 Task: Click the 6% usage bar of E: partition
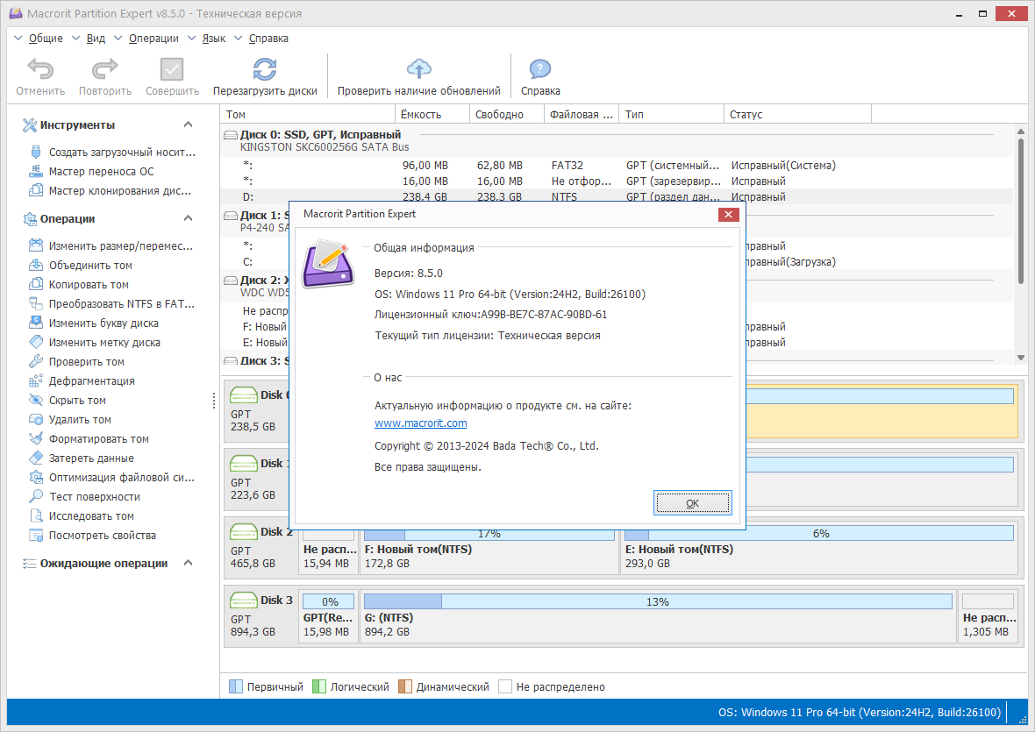tap(818, 534)
